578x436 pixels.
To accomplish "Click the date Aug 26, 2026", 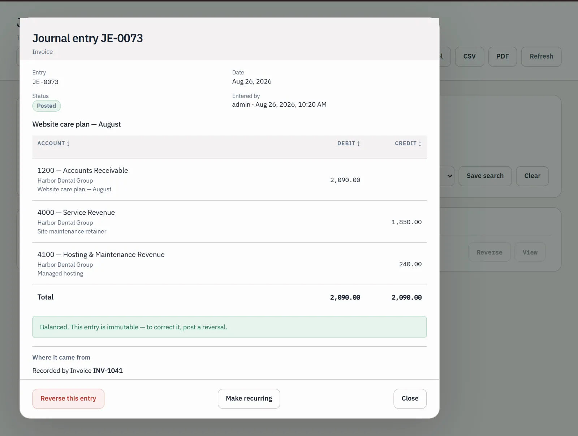I will click(x=252, y=81).
